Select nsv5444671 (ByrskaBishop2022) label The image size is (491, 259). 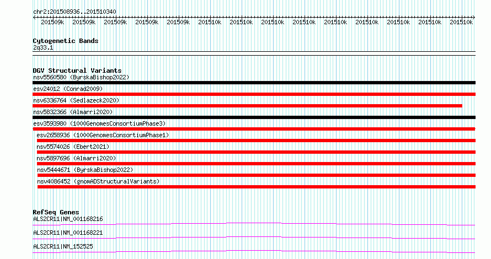tap(85, 170)
